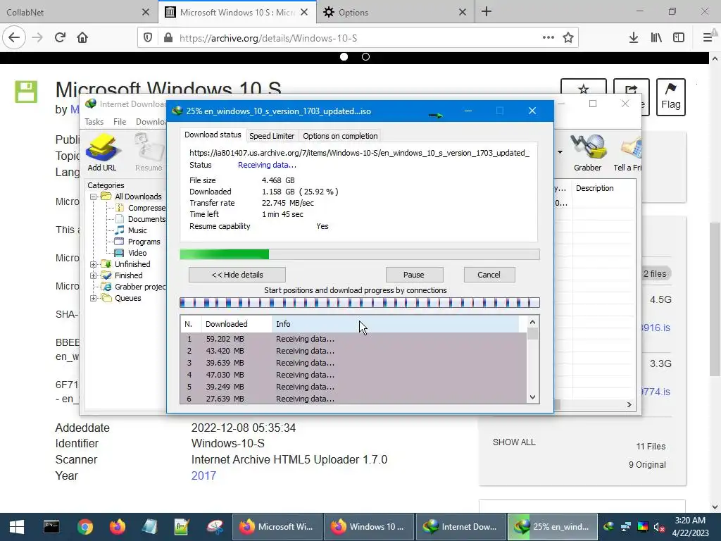Click IDM tray icon

coord(609,527)
